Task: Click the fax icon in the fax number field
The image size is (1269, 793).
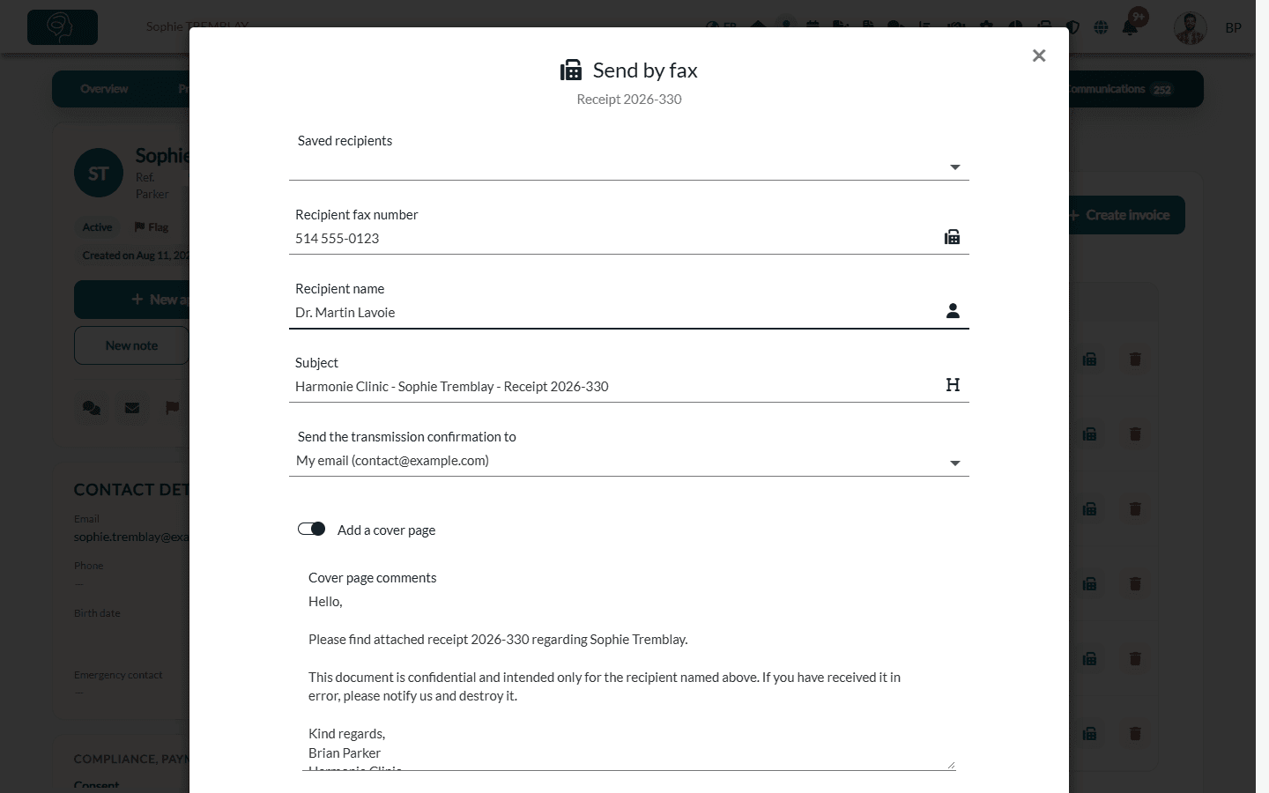Action: click(x=952, y=237)
